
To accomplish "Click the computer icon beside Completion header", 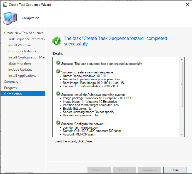I will pos(10,18).
